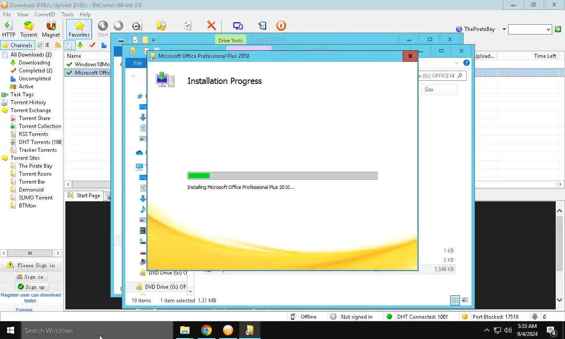Click the open folder with magnifier icon

[161, 26]
